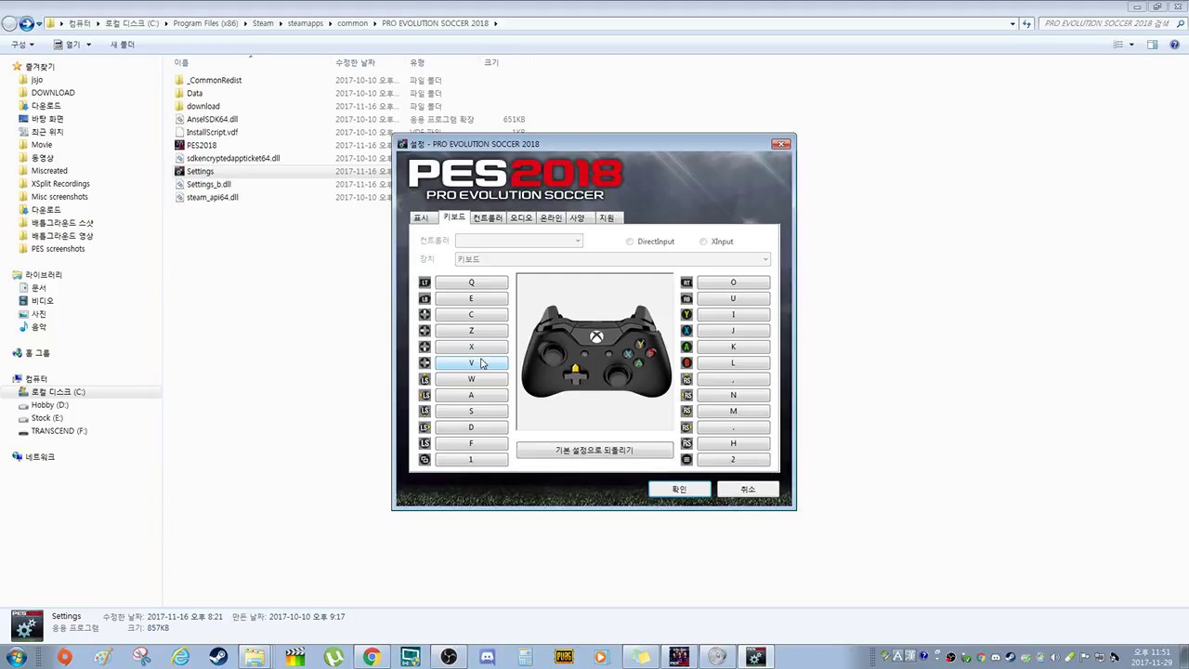The width and height of the screenshot is (1189, 669).
Task: Click the RS stick icon beside N
Action: pos(686,395)
